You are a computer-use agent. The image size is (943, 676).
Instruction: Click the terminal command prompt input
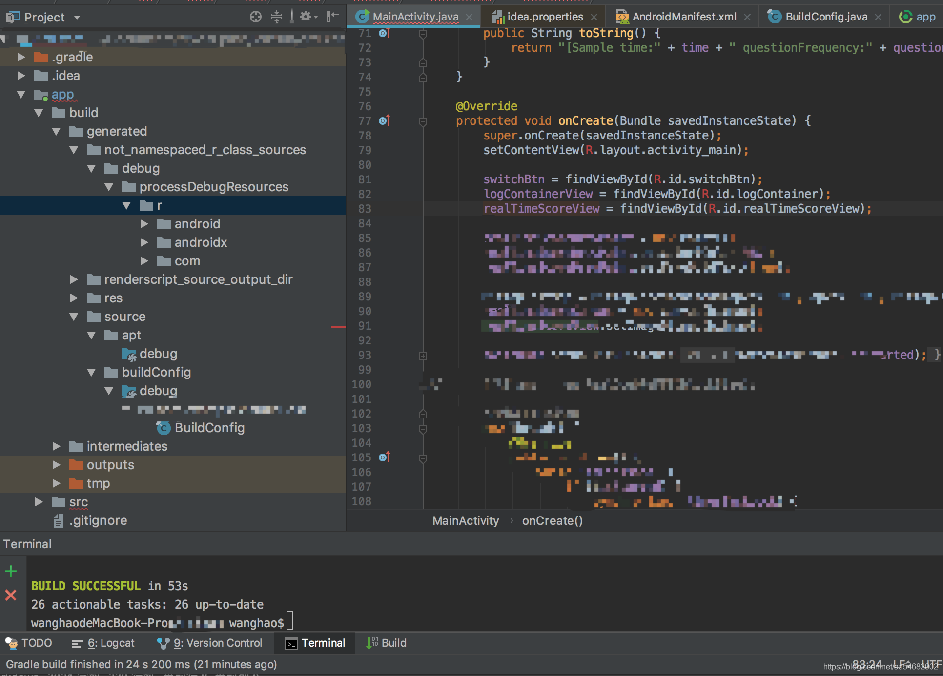click(290, 621)
